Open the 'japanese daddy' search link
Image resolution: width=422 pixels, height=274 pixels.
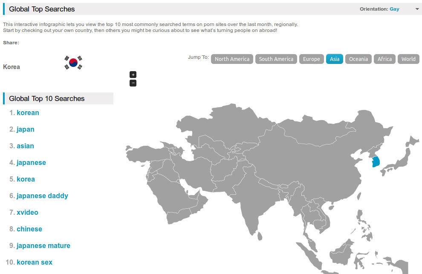tap(42, 196)
